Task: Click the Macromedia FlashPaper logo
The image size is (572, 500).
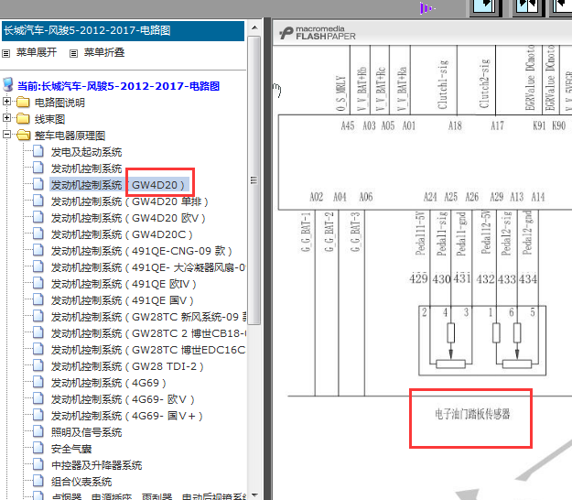Action: click(x=318, y=33)
